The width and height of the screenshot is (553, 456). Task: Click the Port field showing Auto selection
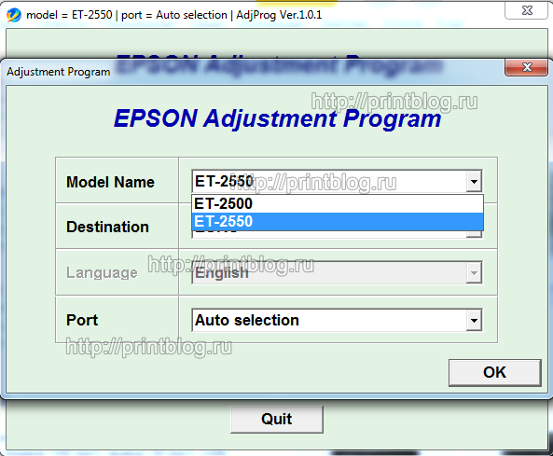coord(337,320)
